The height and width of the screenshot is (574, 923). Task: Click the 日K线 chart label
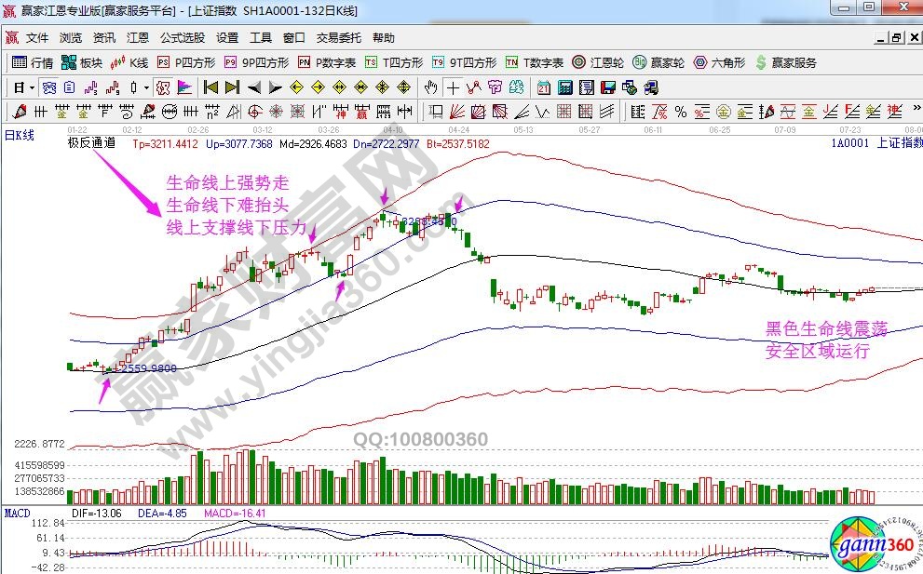click(20, 136)
